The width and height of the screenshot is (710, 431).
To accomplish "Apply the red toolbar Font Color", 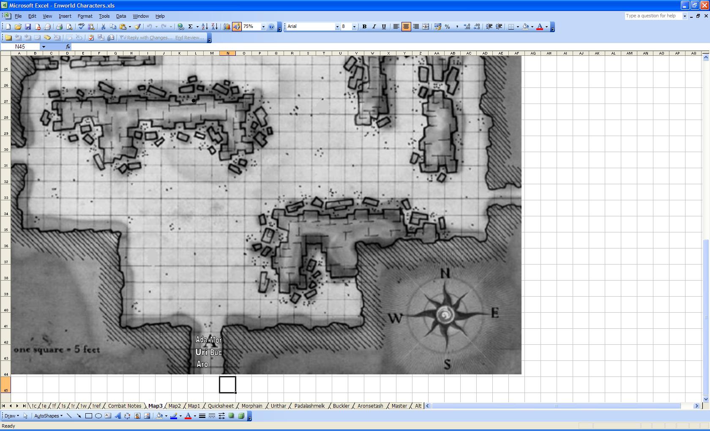I will 540,27.
